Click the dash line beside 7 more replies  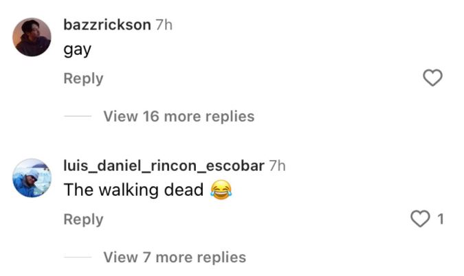[78, 257]
